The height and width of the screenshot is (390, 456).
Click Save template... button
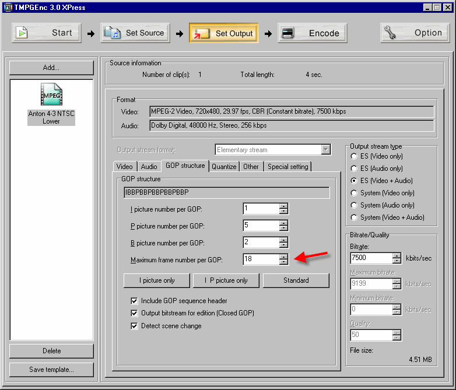[51, 370]
